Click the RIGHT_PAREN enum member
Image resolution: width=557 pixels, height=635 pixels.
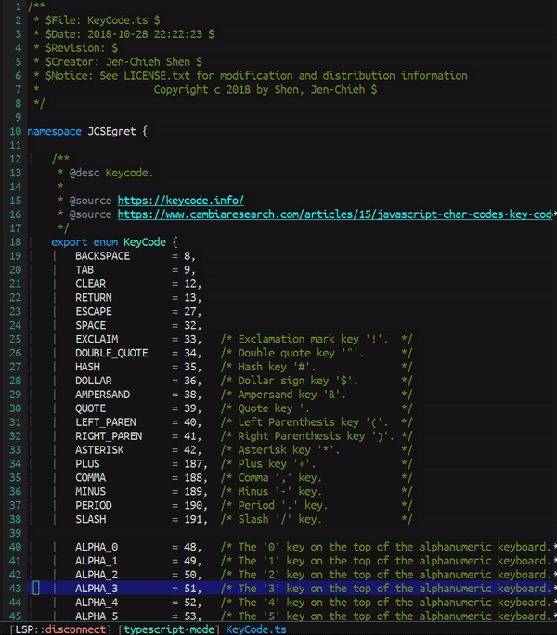pyautogui.click(x=109, y=436)
